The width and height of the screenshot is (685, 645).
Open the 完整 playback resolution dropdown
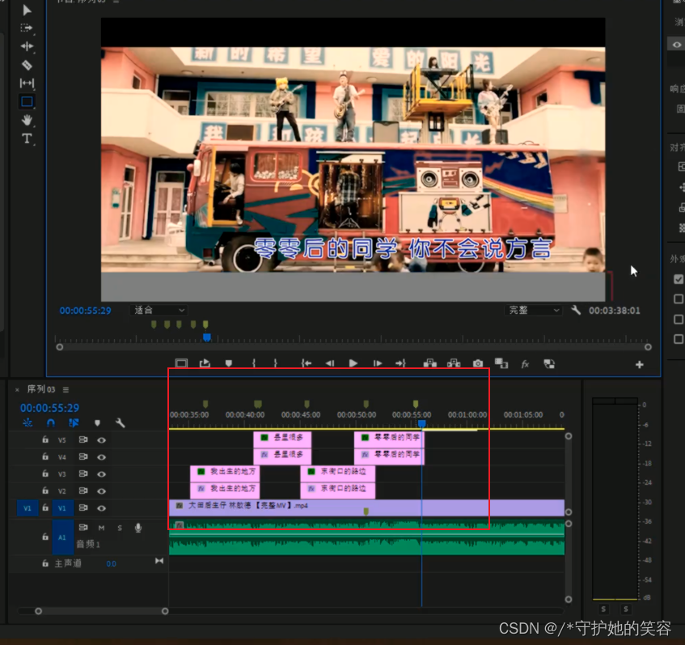click(534, 310)
